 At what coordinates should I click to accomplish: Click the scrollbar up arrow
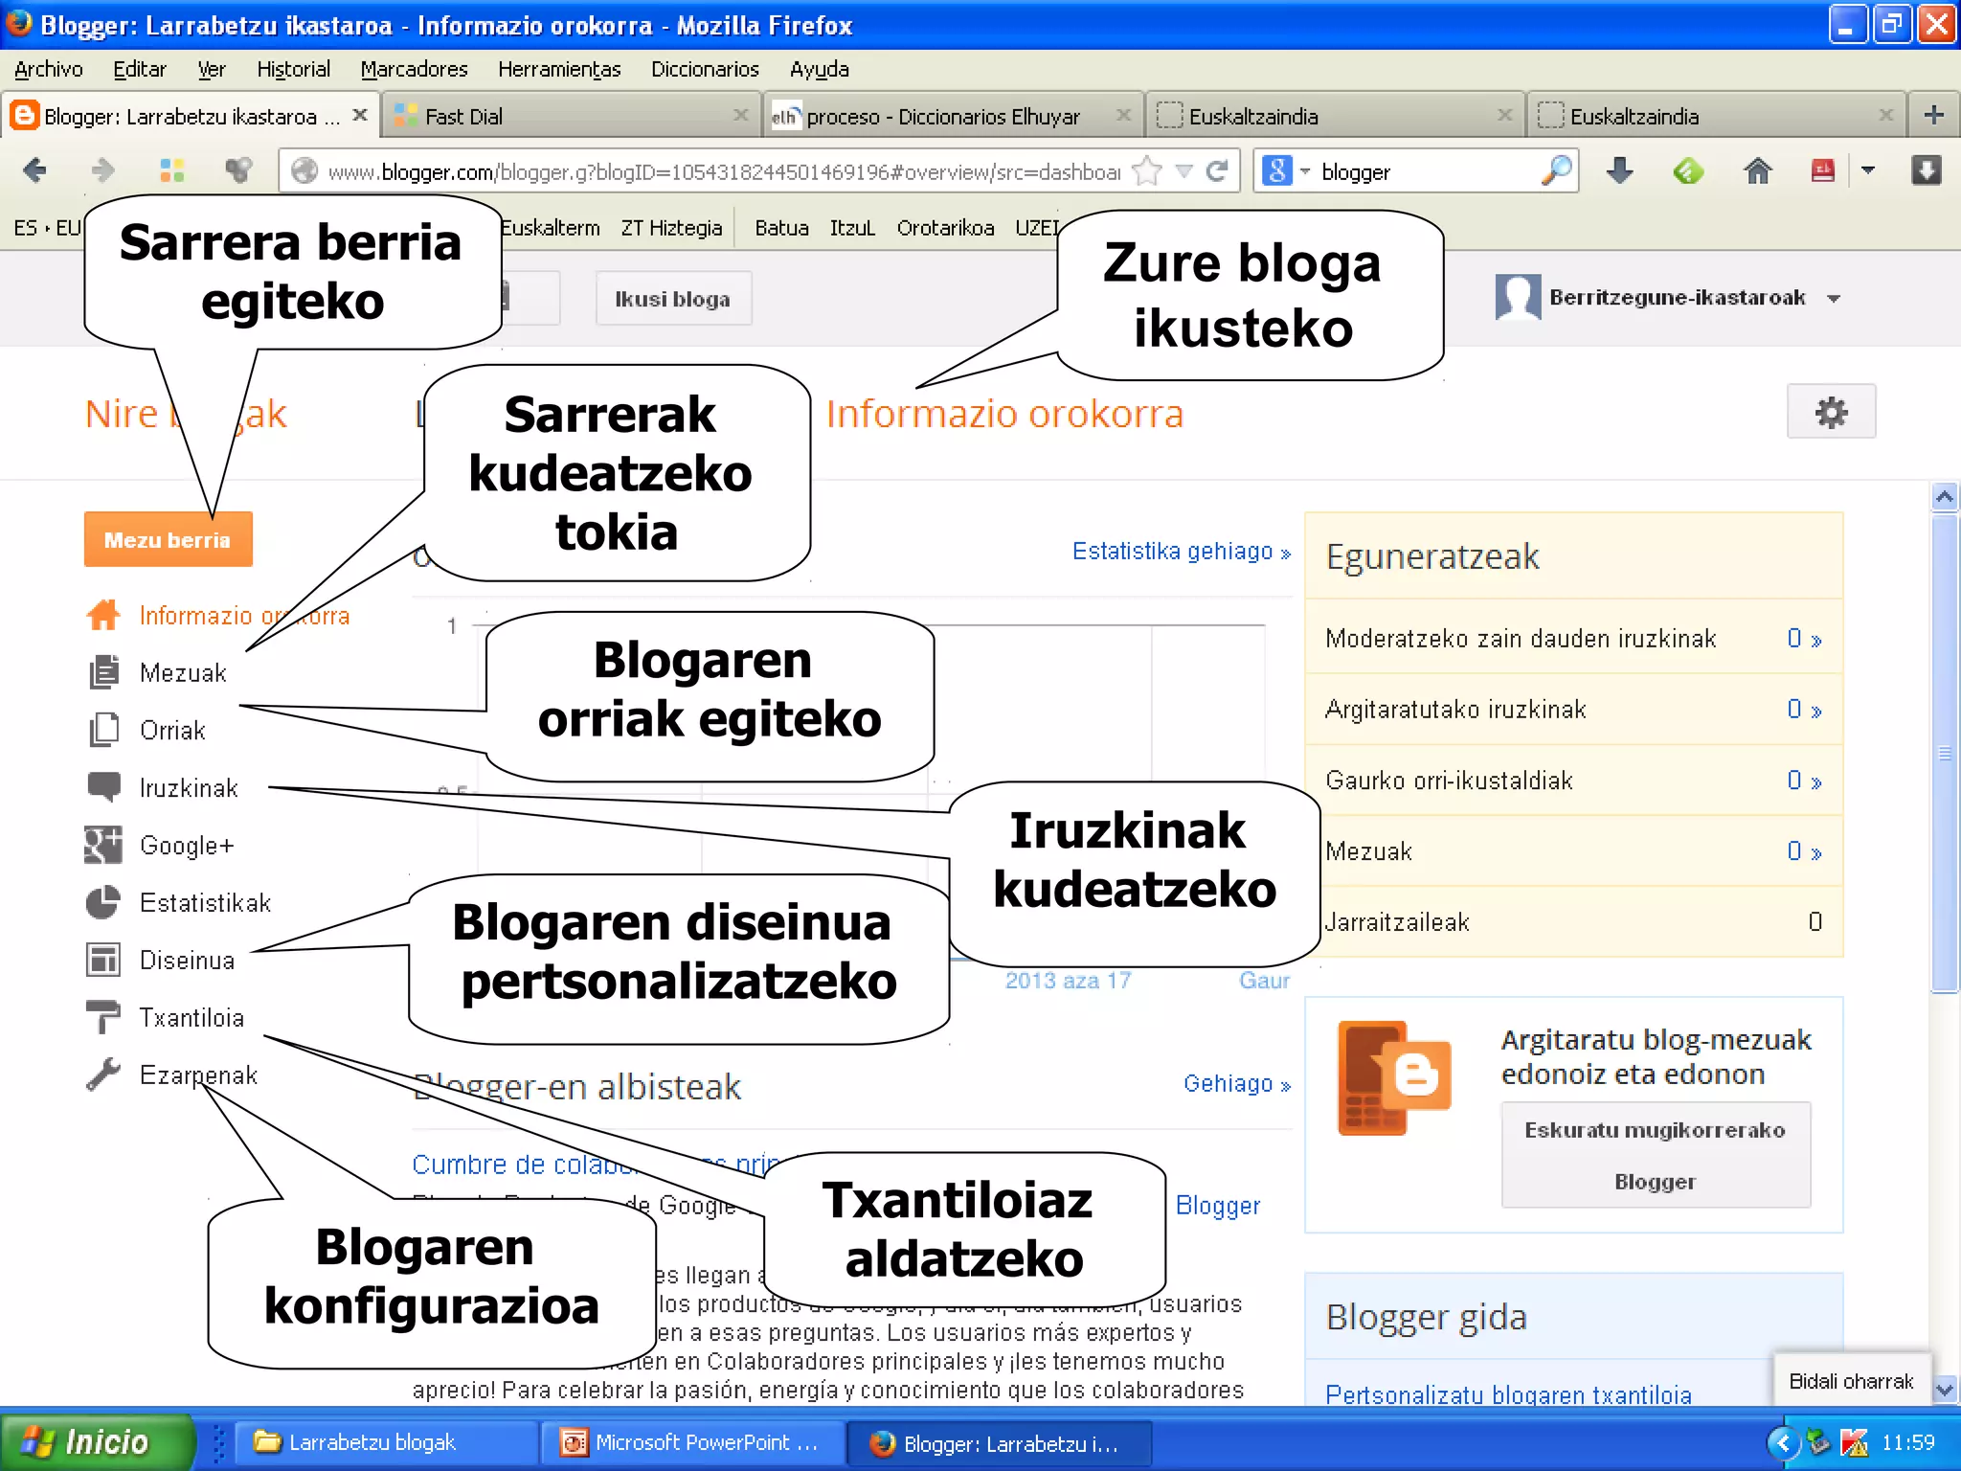pos(1944,496)
